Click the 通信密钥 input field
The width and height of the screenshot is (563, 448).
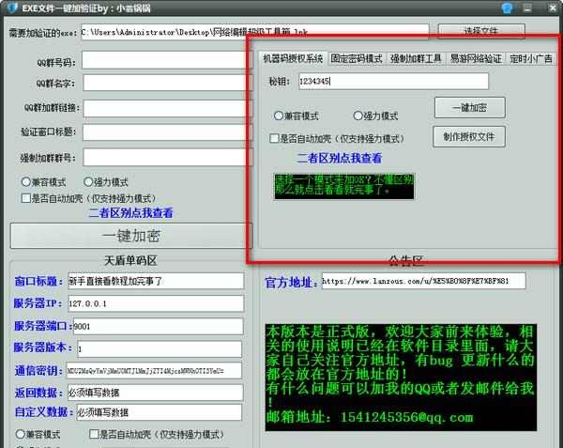click(x=154, y=371)
